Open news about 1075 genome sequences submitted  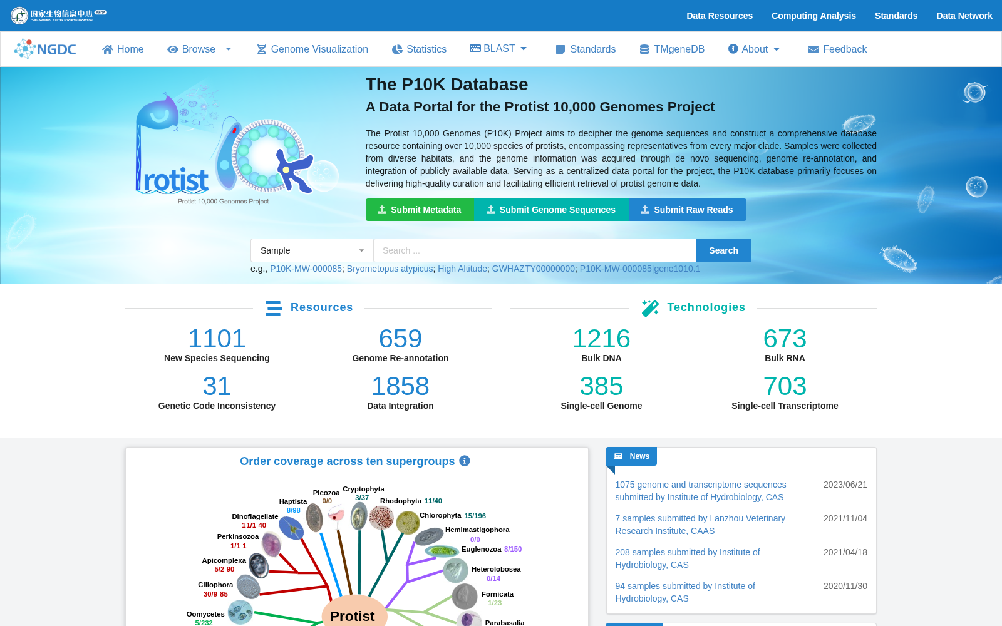[701, 491]
